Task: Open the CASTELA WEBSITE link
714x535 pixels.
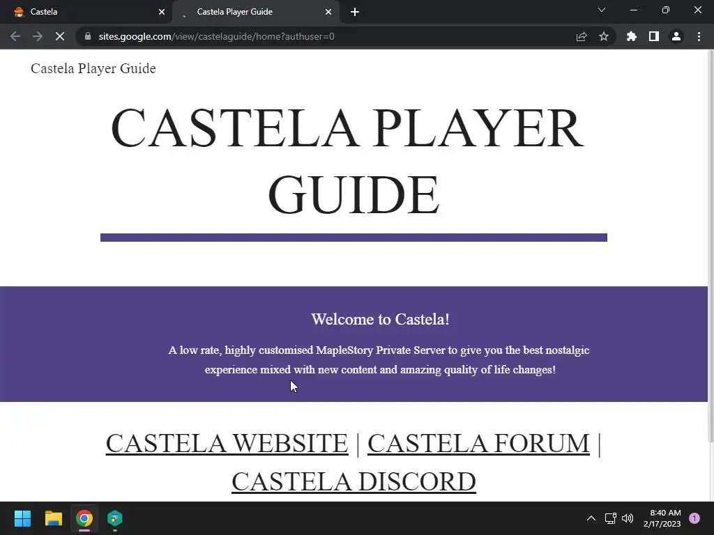Action: pyautogui.click(x=227, y=443)
